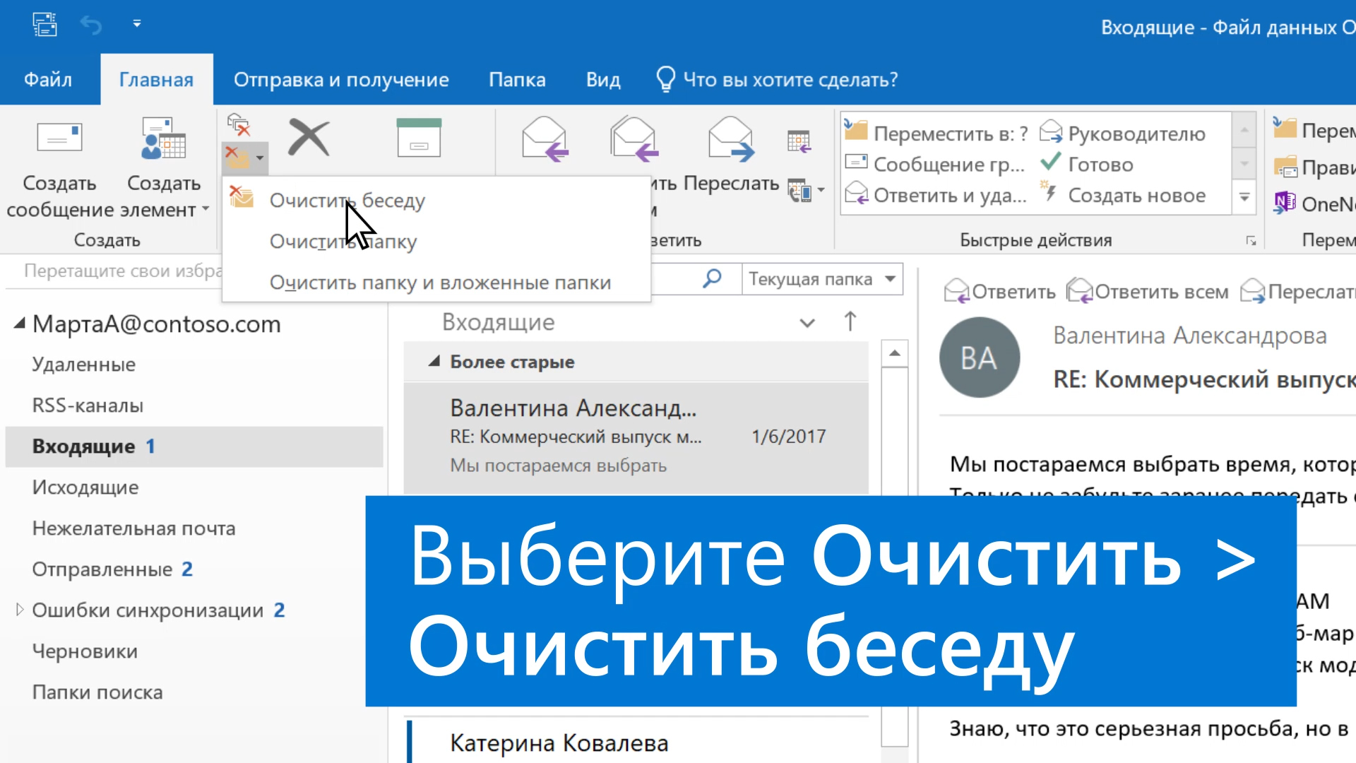Click the ВА sender avatar
Image resolution: width=1356 pixels, height=763 pixels.
[x=980, y=357]
